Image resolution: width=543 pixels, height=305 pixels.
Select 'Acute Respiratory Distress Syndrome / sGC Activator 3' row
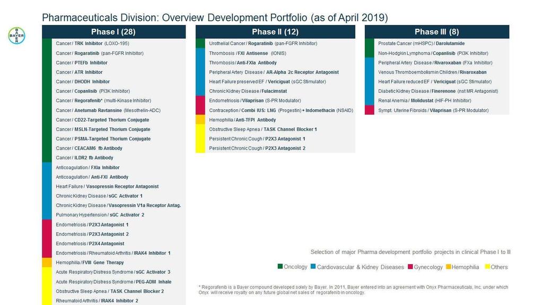click(113, 272)
